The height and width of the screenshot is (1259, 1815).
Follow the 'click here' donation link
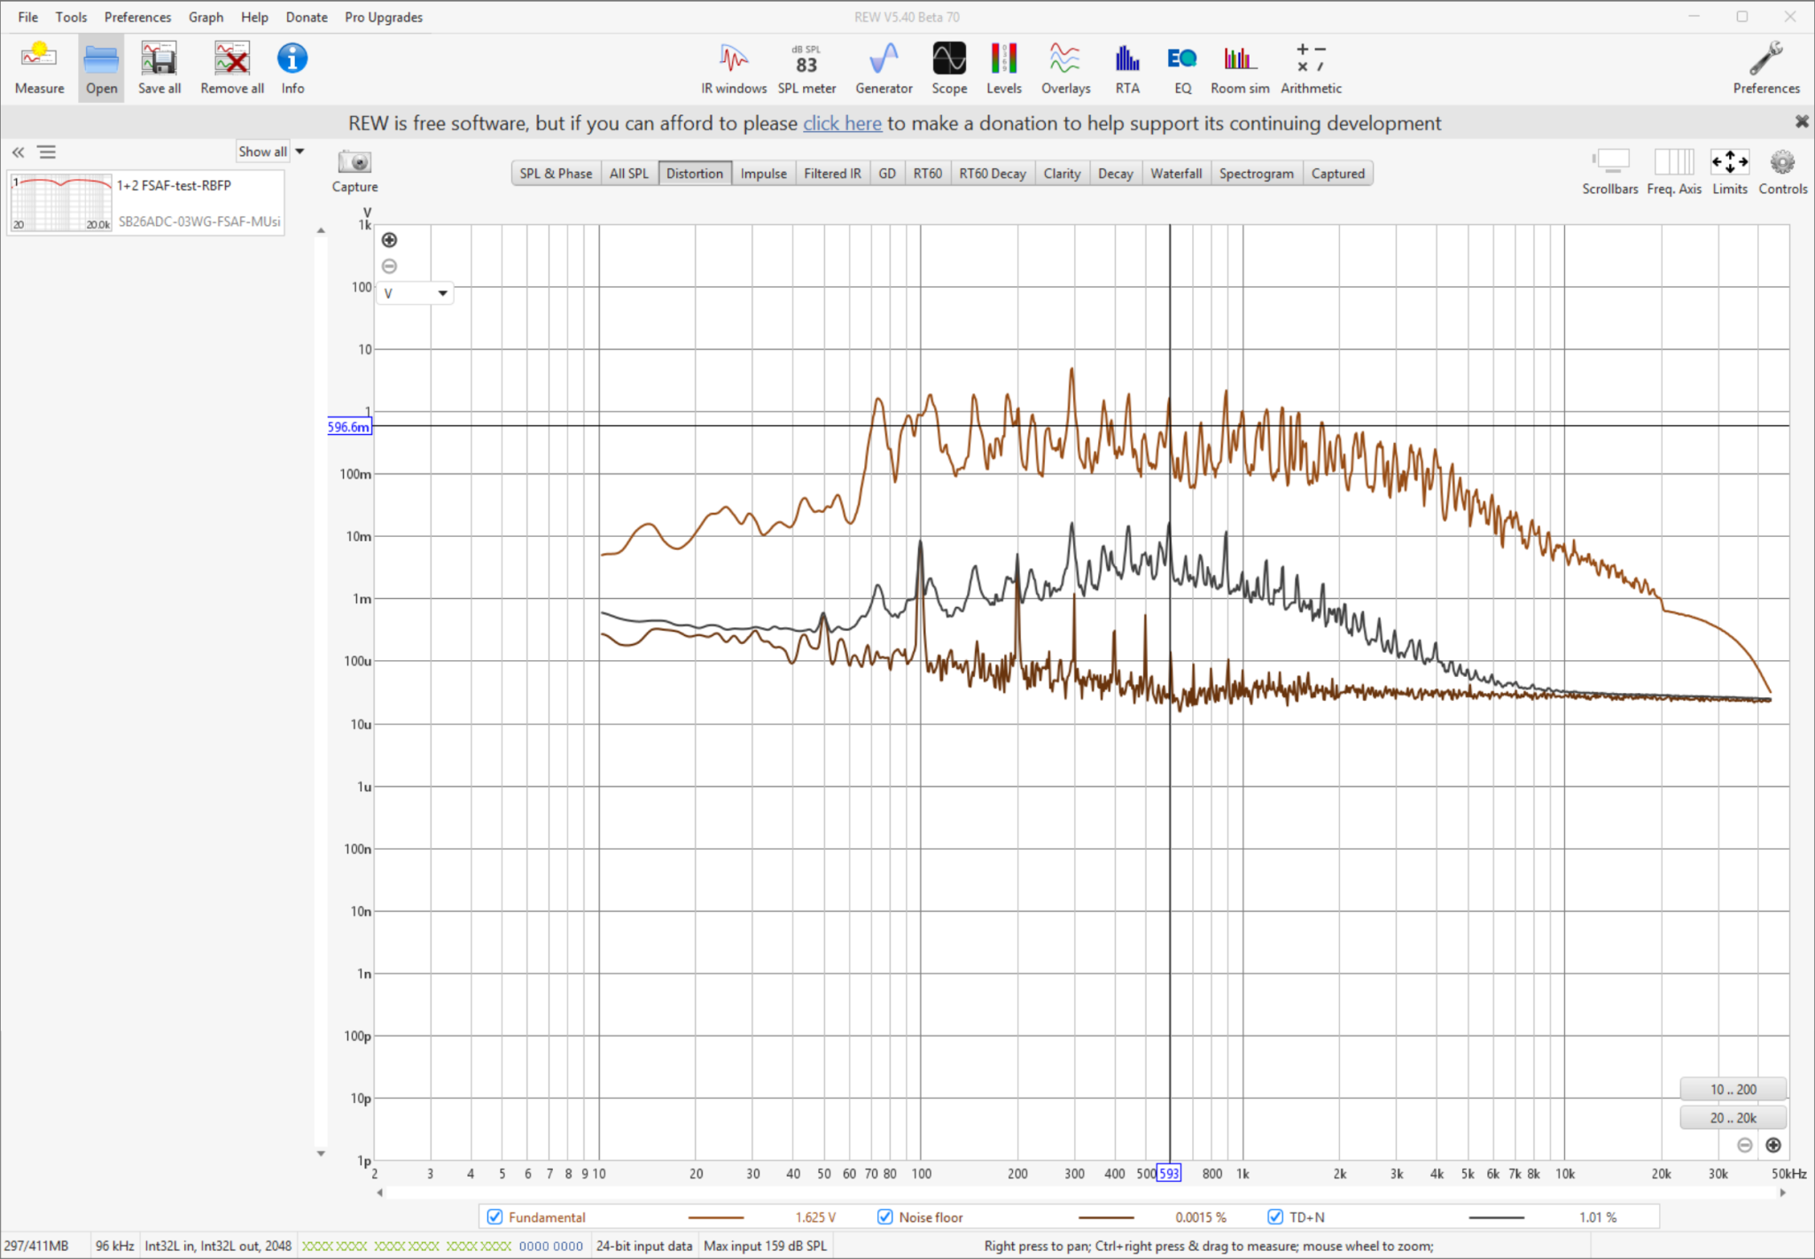tap(842, 123)
